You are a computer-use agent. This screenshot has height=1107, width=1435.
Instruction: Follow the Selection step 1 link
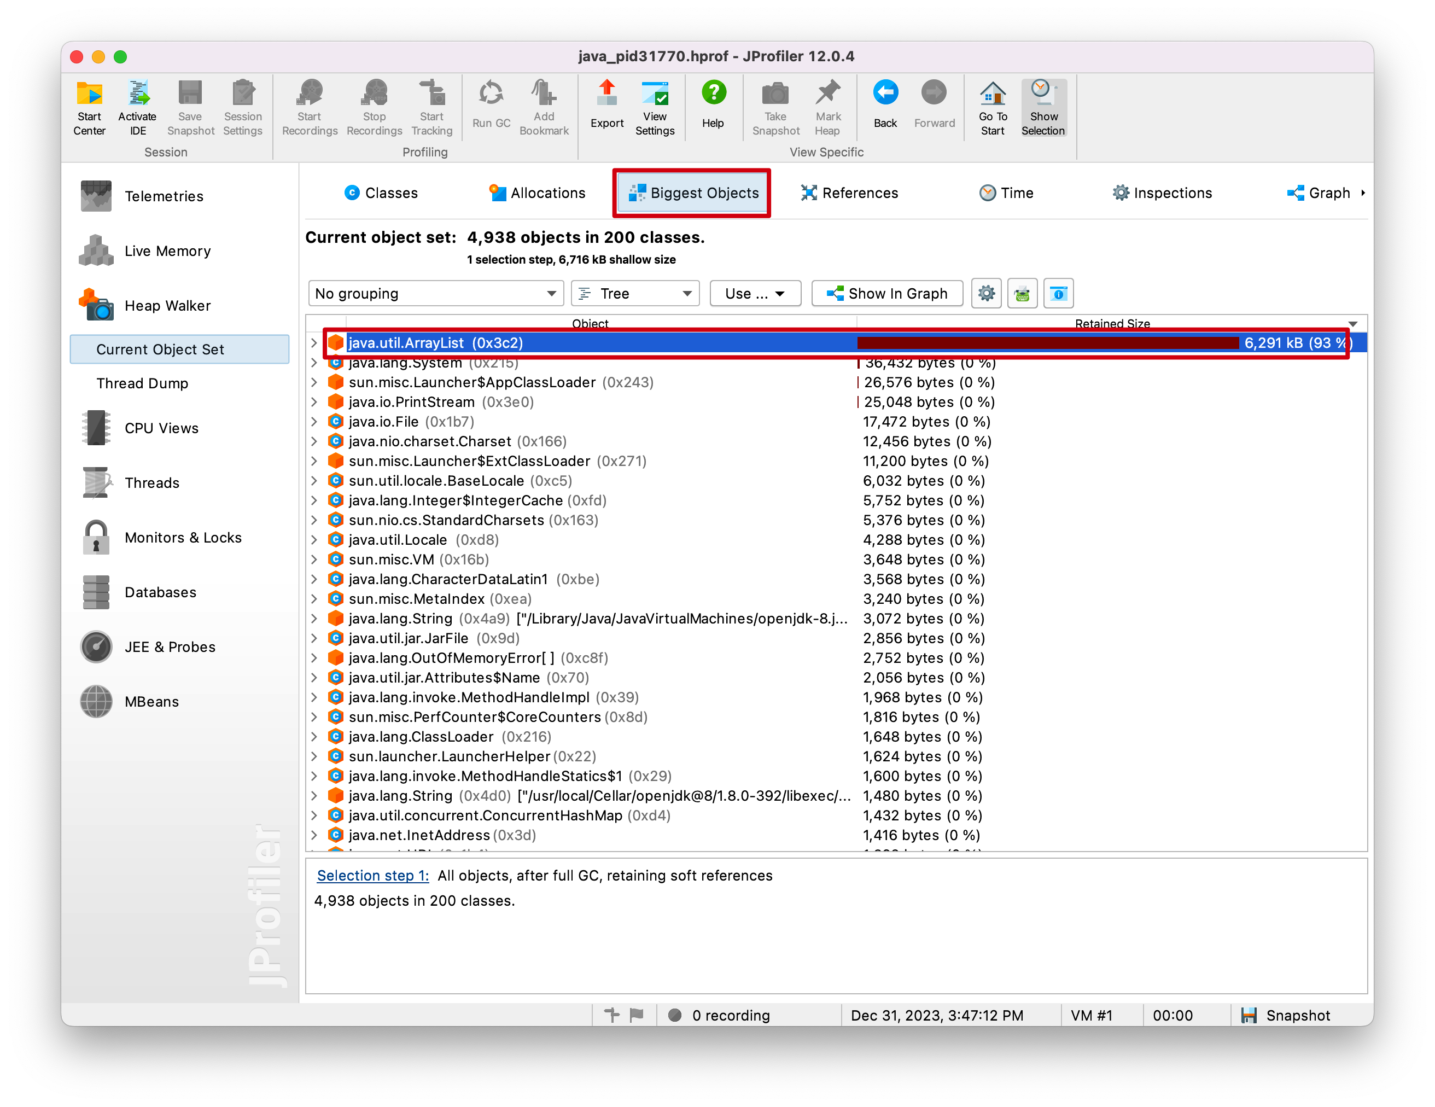[x=372, y=876]
